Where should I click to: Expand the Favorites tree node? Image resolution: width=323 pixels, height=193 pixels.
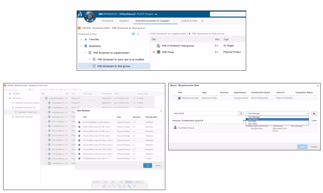pos(81,39)
